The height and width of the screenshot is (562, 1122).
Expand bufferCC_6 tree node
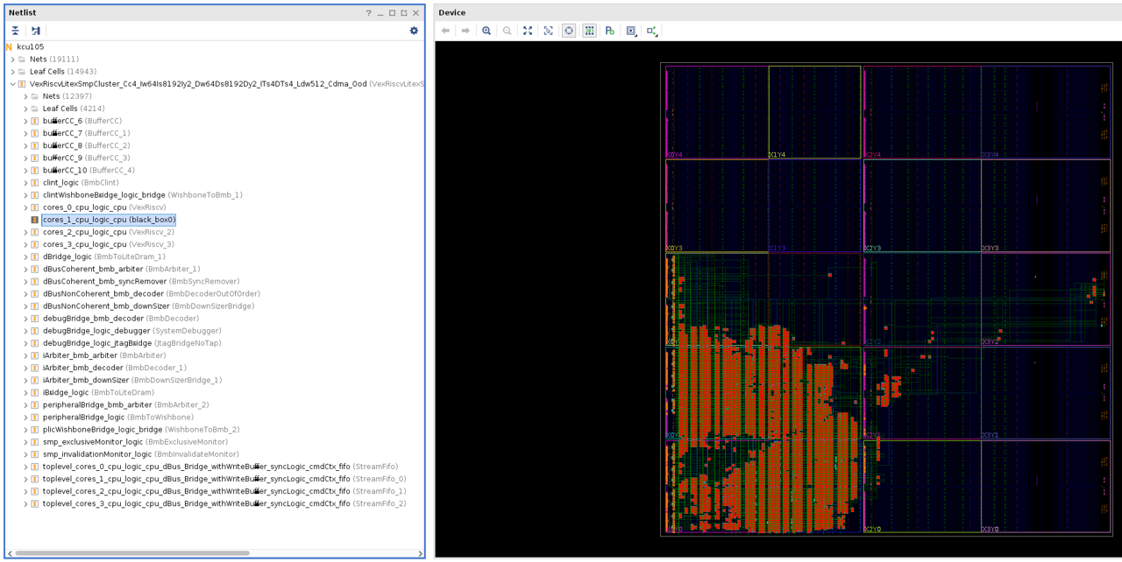25,121
